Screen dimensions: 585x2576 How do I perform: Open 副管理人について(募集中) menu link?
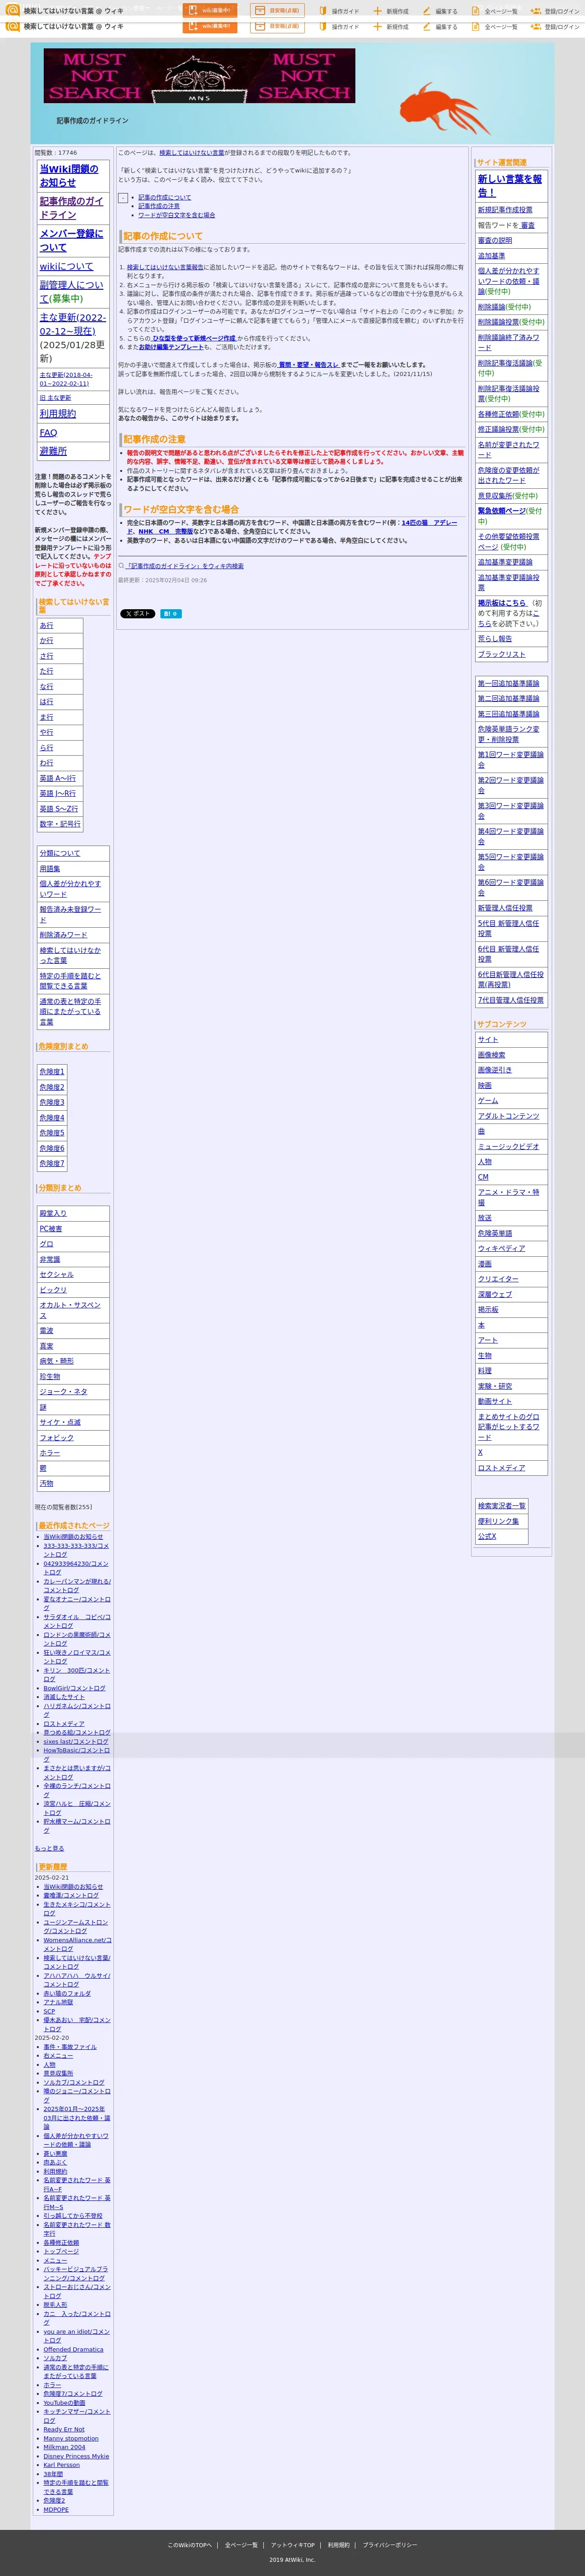tap(72, 291)
